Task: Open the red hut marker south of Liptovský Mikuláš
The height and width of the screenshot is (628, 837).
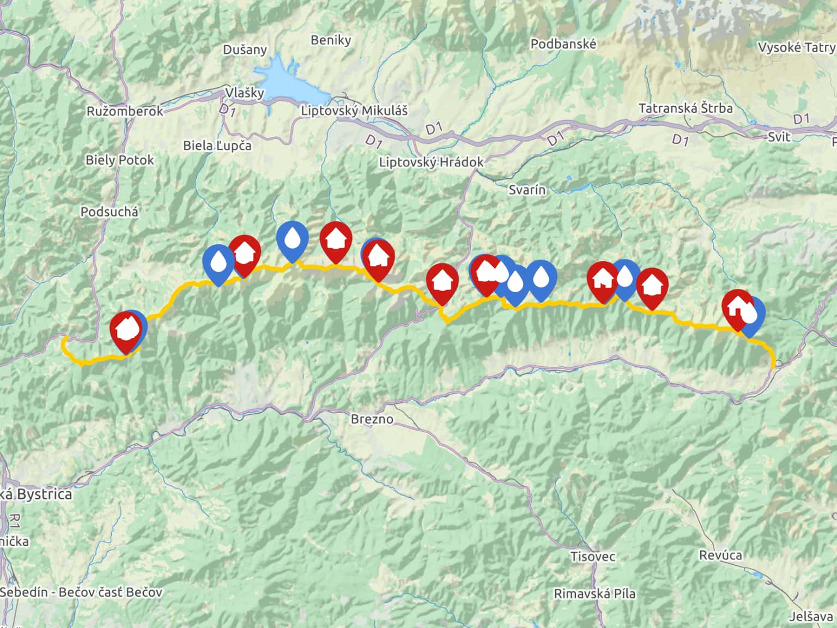Action: click(x=336, y=243)
